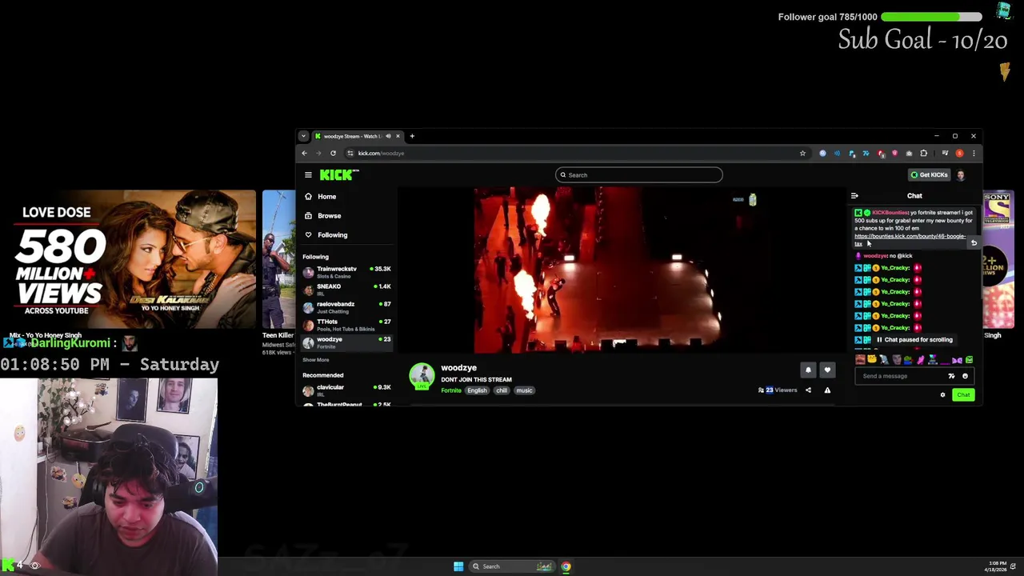
Task: Open the TTHots channel
Action: click(346, 325)
